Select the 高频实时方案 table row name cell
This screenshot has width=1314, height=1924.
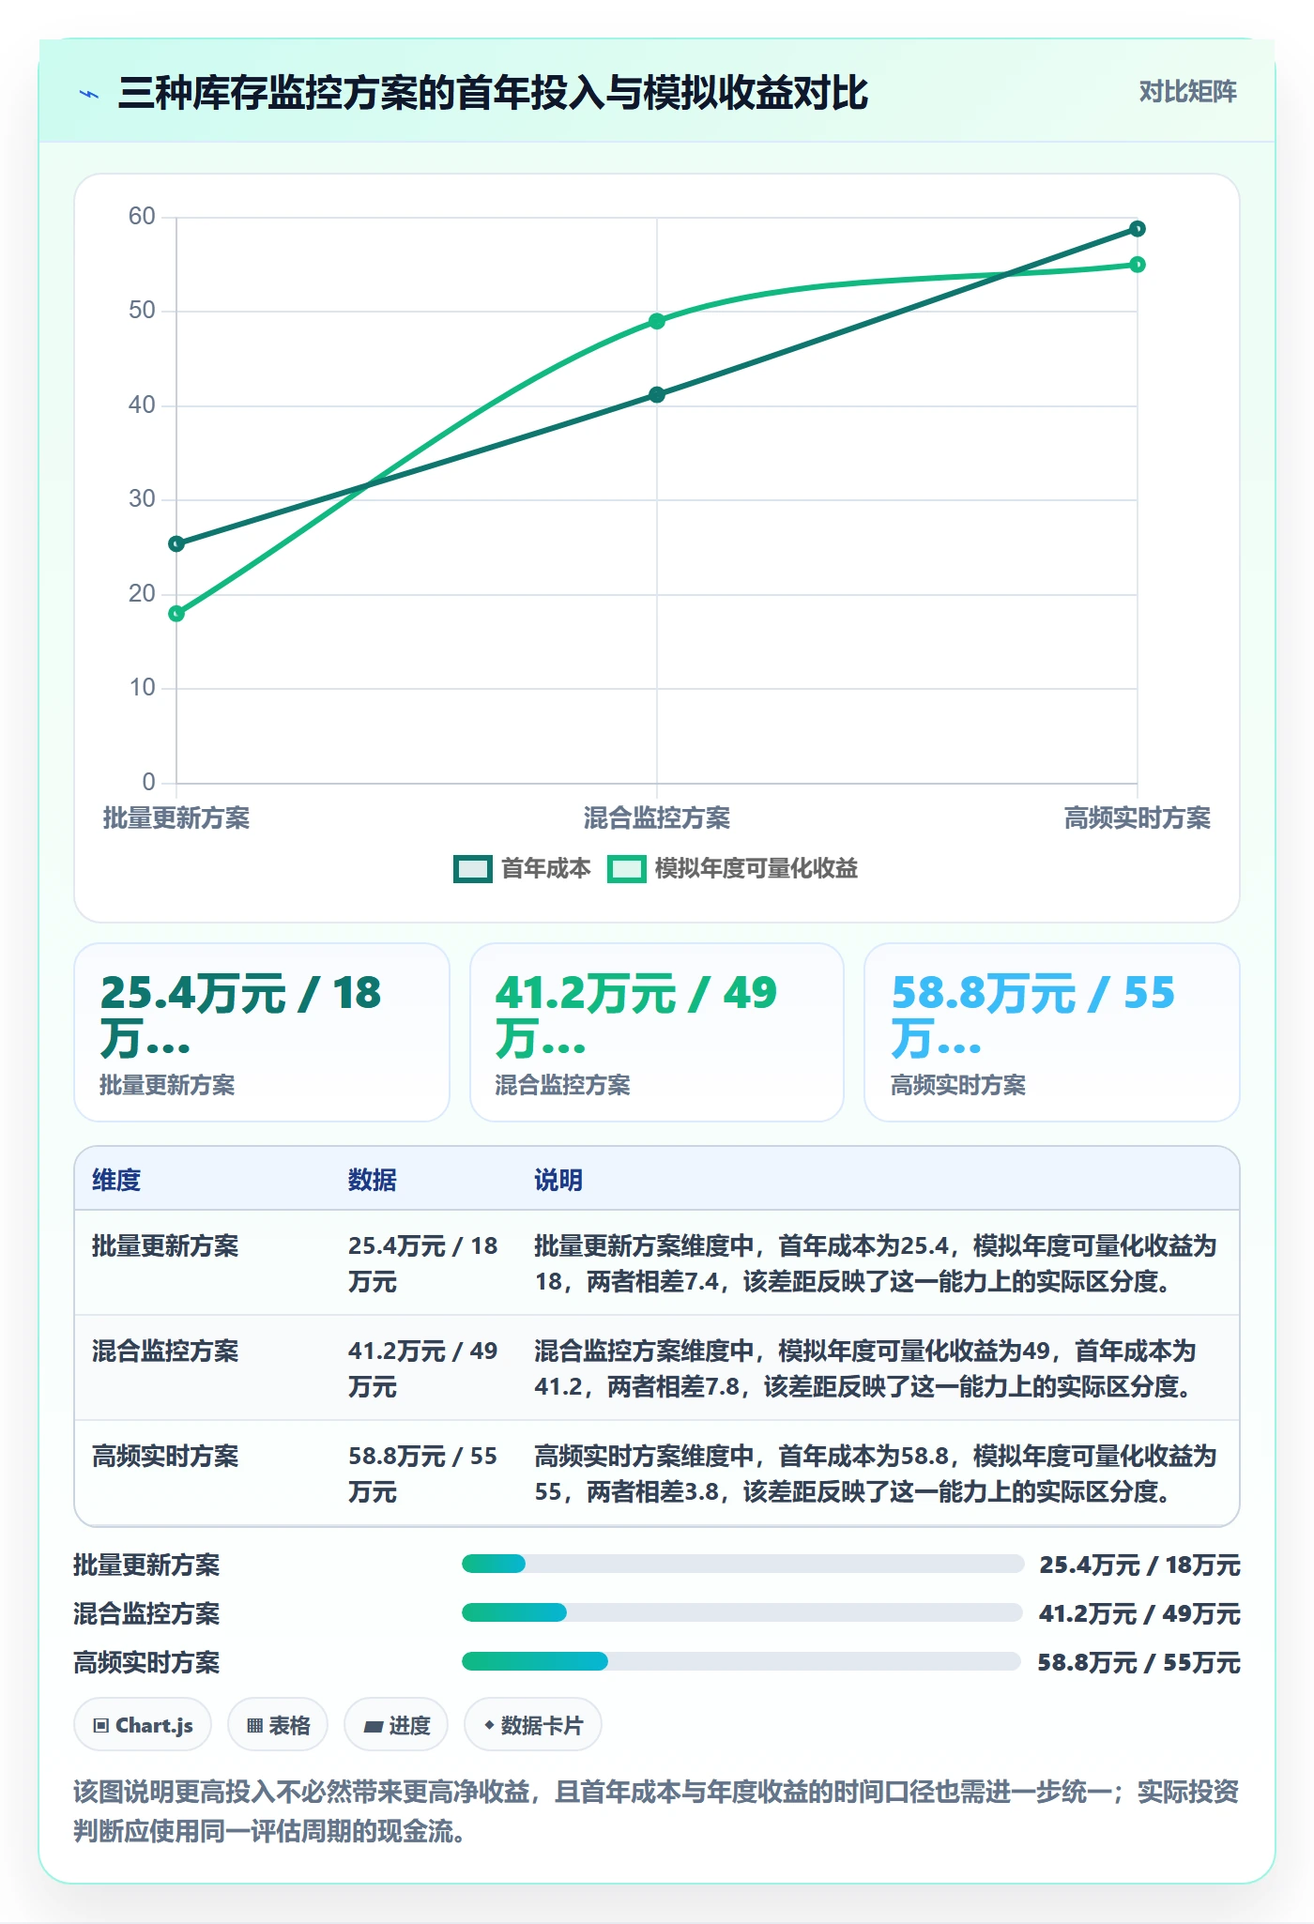[165, 1456]
